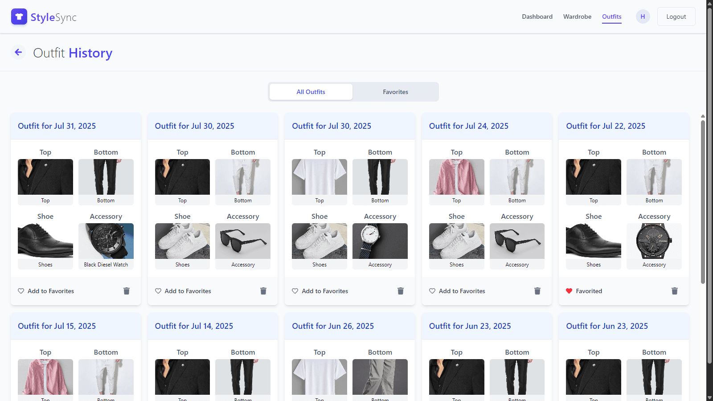Go back using the left arrow icon
Image resolution: width=713 pixels, height=401 pixels.
pyautogui.click(x=18, y=53)
